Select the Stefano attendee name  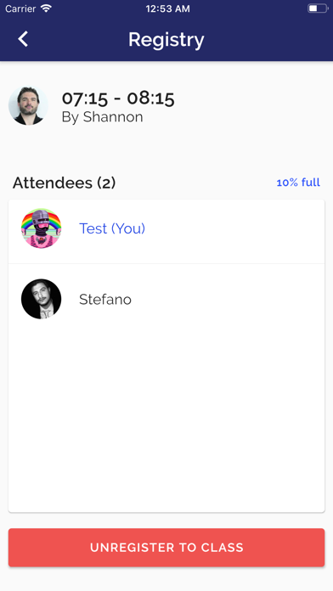click(x=105, y=300)
